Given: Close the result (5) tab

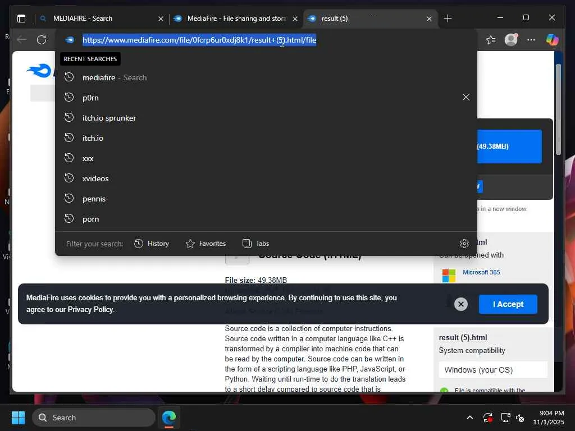Looking at the screenshot, I should 429,19.
